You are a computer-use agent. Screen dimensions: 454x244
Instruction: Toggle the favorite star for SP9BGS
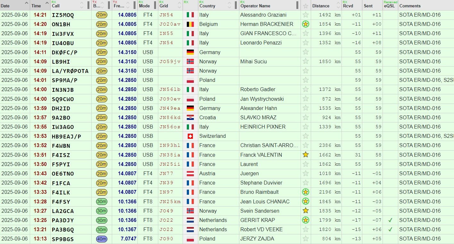tap(306, 239)
